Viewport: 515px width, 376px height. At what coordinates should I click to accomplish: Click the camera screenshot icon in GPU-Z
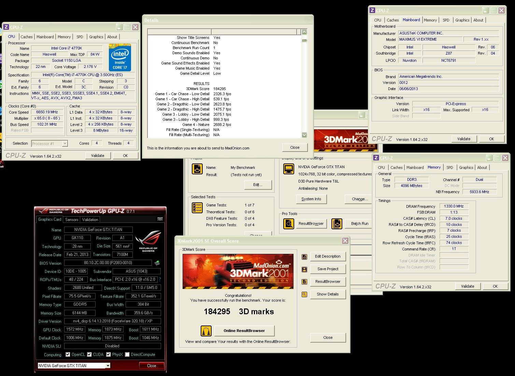pyautogui.click(x=160, y=219)
